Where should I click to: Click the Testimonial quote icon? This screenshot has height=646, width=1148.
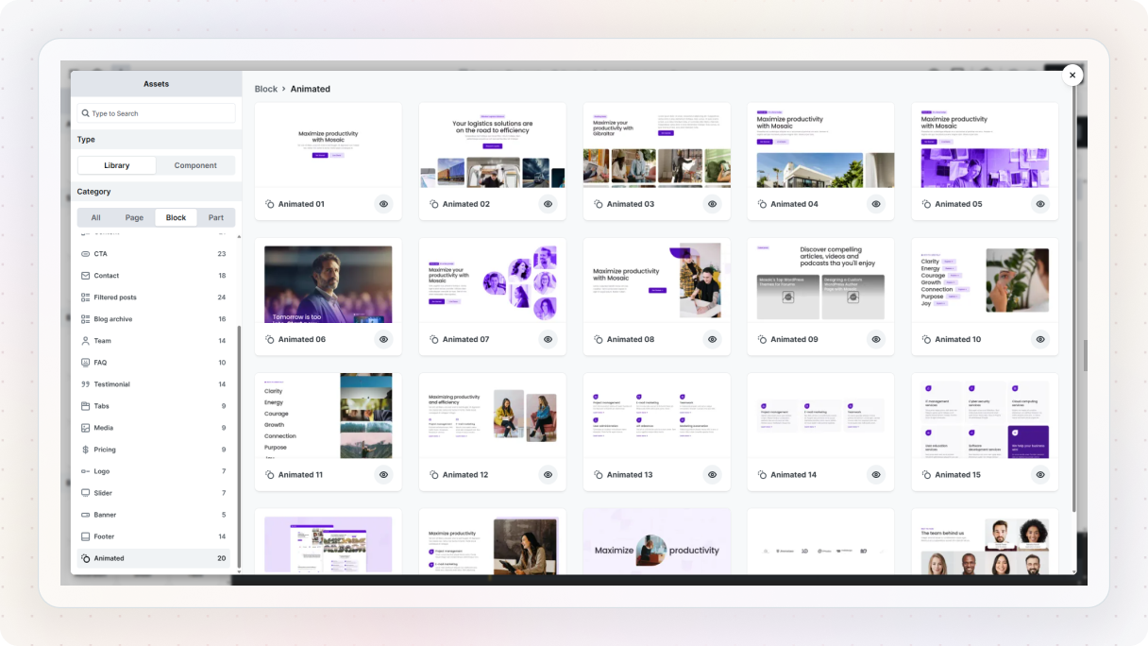(85, 384)
